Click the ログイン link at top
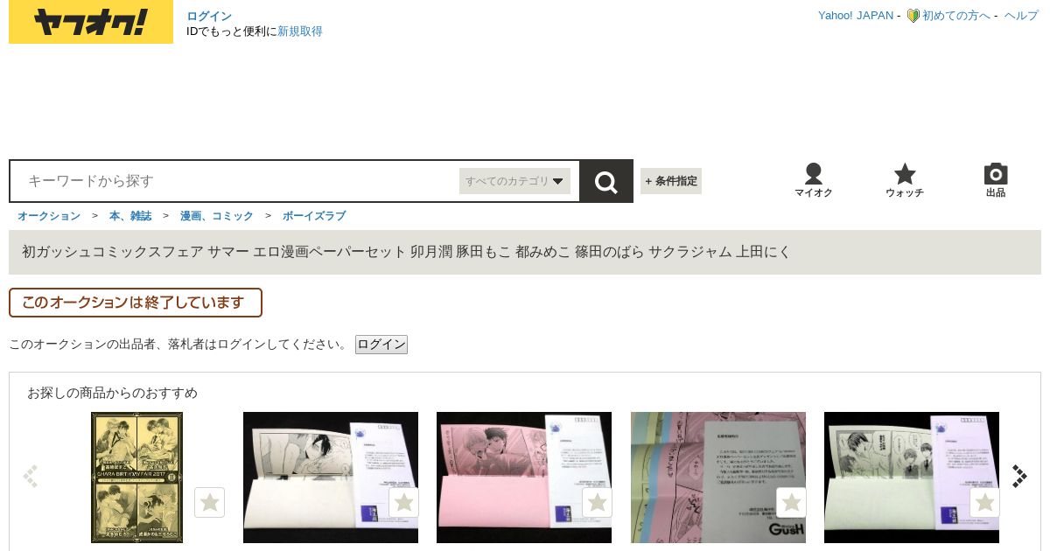 tap(209, 16)
